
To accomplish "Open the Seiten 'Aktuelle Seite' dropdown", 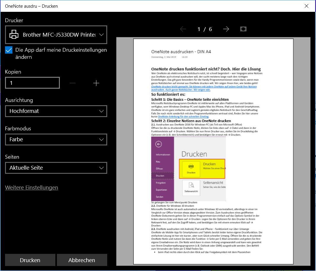I will click(x=56, y=168).
